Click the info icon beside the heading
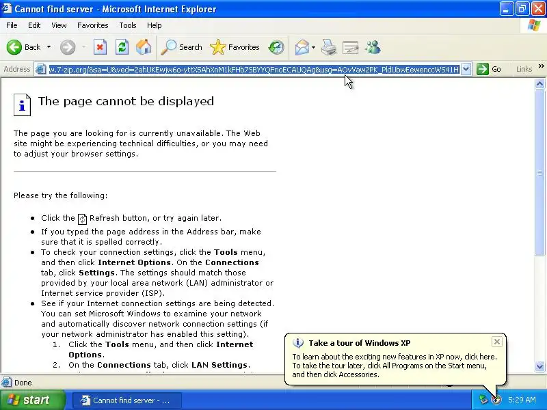The image size is (547, 410). pyautogui.click(x=22, y=105)
